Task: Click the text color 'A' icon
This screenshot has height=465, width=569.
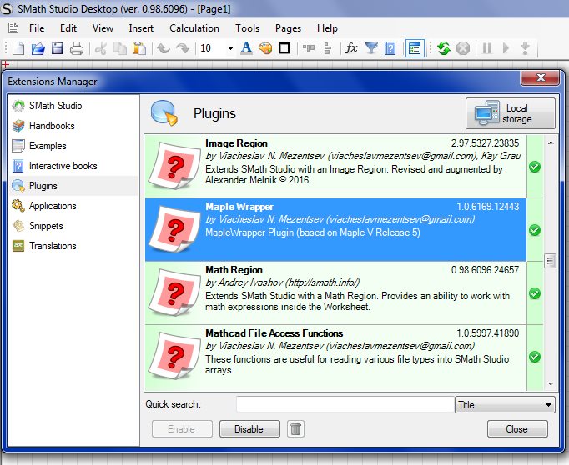Action: [246, 48]
